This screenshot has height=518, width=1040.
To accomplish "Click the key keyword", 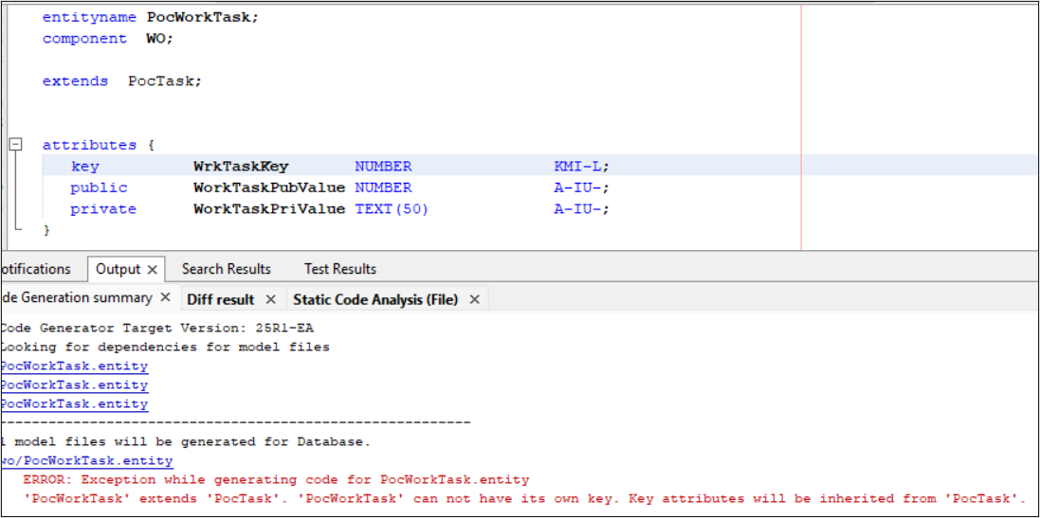I will pyautogui.click(x=84, y=167).
